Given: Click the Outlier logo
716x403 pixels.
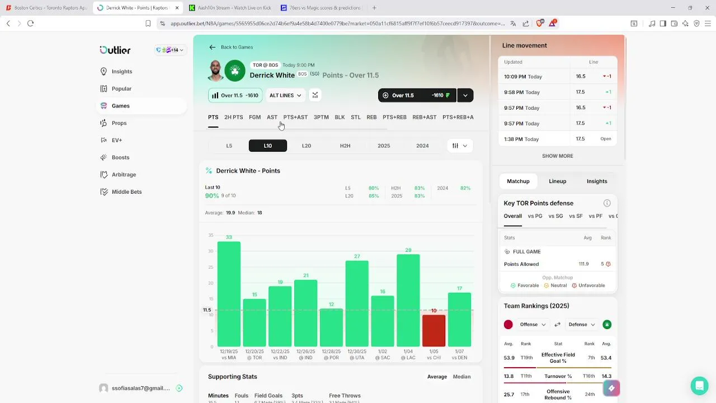Looking at the screenshot, I should pos(115,50).
